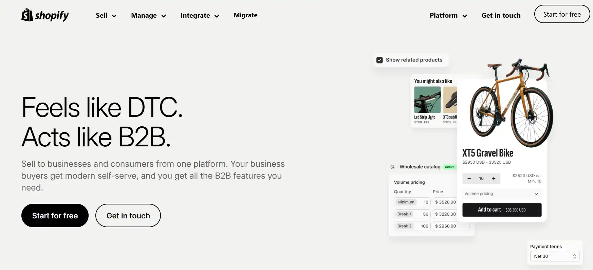The width and height of the screenshot is (593, 270).
Task: Click the Volume pricing table heading
Action: click(409, 182)
